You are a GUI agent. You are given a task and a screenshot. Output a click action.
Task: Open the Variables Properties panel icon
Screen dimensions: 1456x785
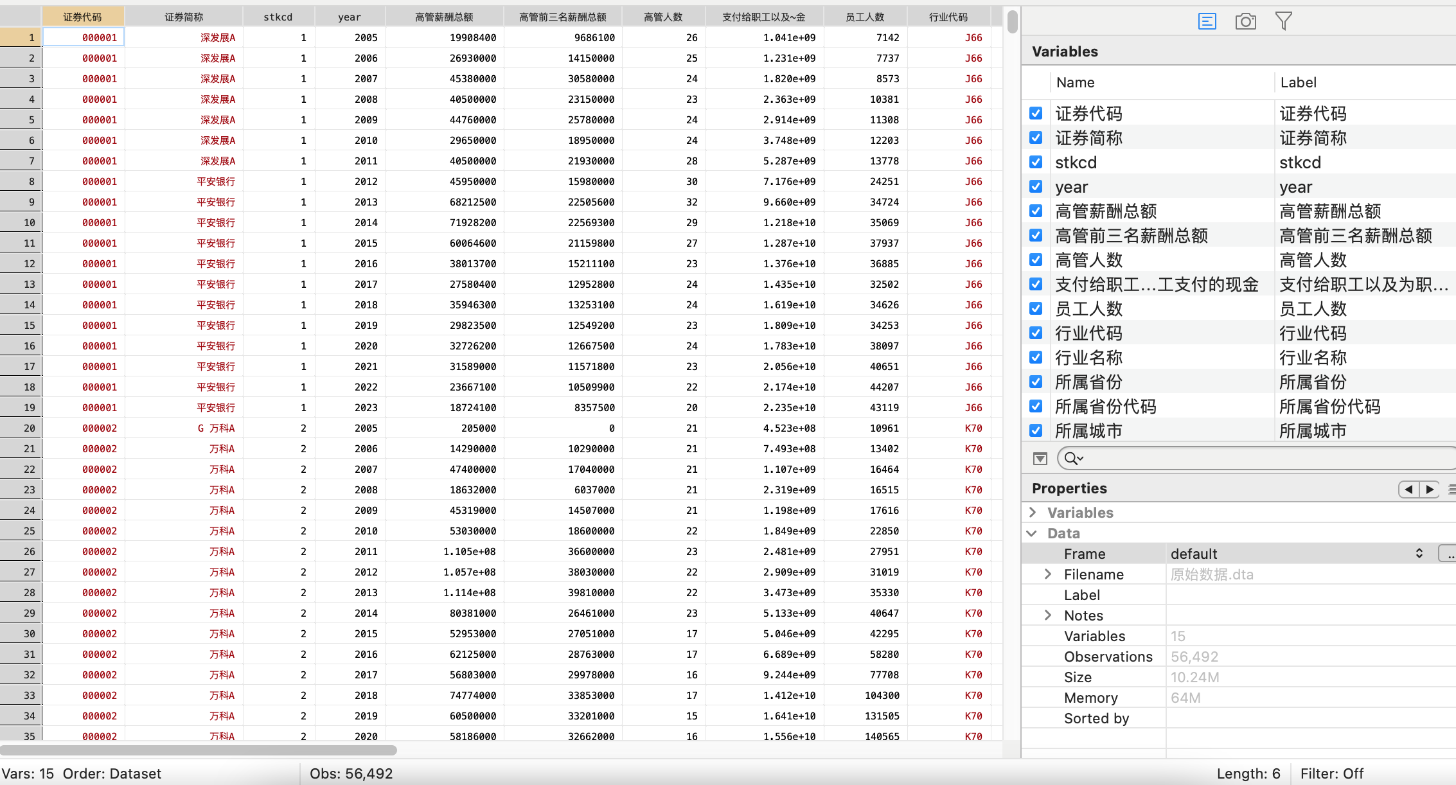pos(1207,21)
